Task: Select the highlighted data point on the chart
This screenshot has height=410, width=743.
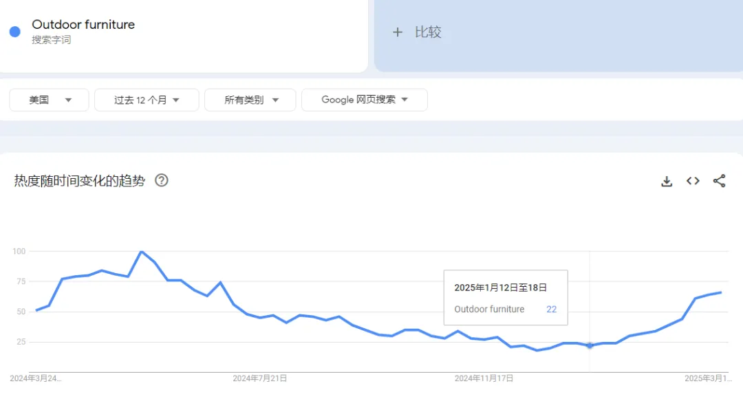Action: pos(590,345)
